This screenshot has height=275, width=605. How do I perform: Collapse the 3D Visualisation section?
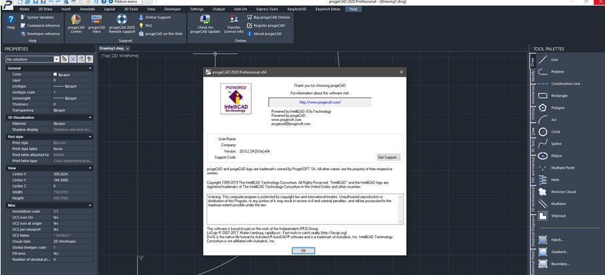point(90,117)
